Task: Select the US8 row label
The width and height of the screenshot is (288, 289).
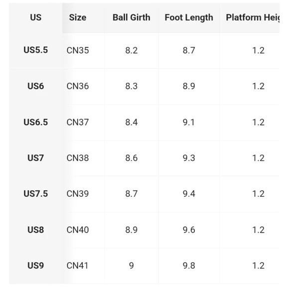Action: click(36, 230)
